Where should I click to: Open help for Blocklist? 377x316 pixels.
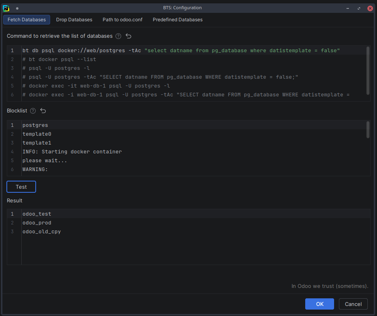[33, 111]
